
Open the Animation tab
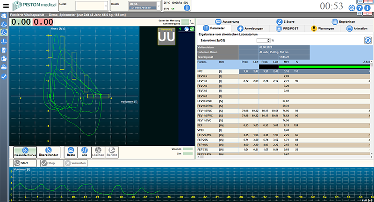[x=357, y=28]
